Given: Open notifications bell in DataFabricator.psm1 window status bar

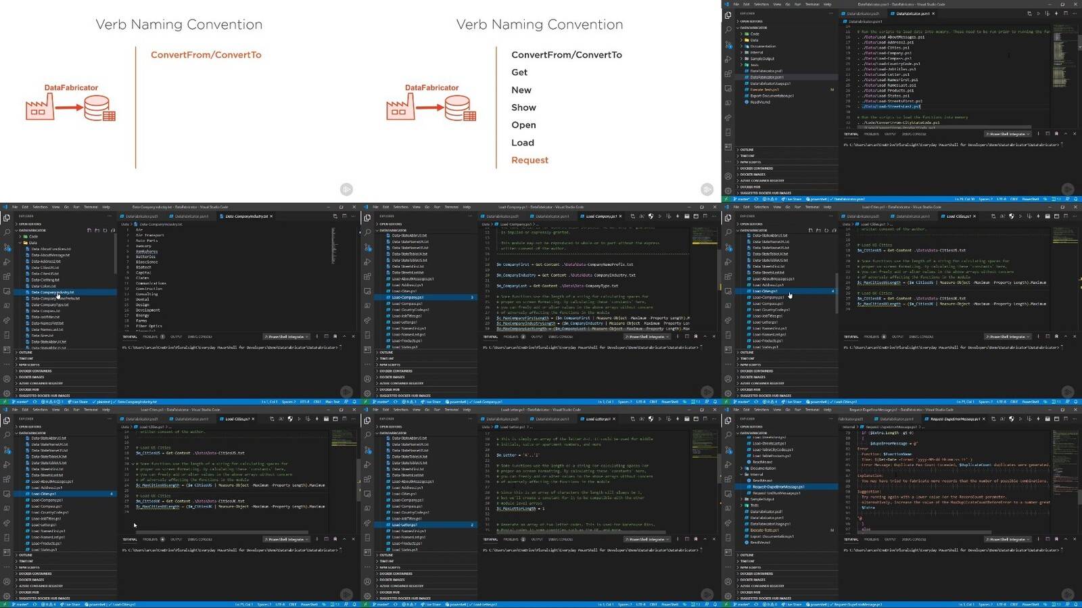Looking at the screenshot, I should click(x=1076, y=199).
